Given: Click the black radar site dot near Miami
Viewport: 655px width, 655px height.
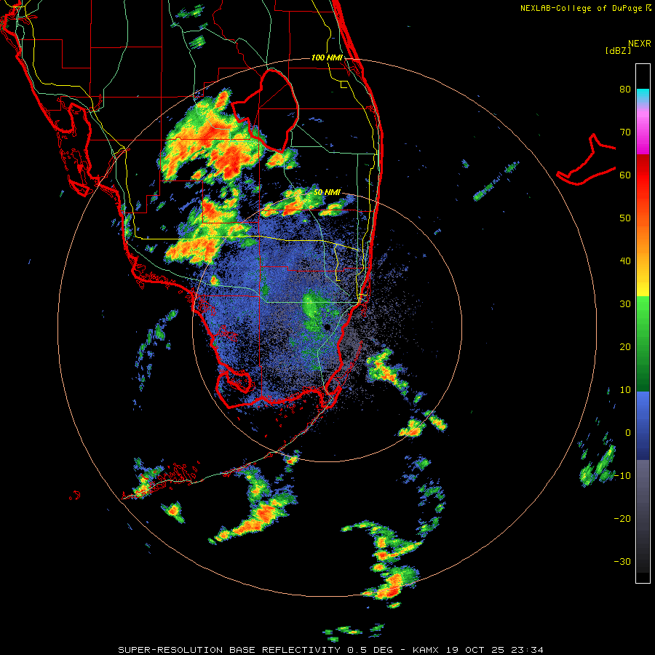Looking at the screenshot, I should click(327, 327).
